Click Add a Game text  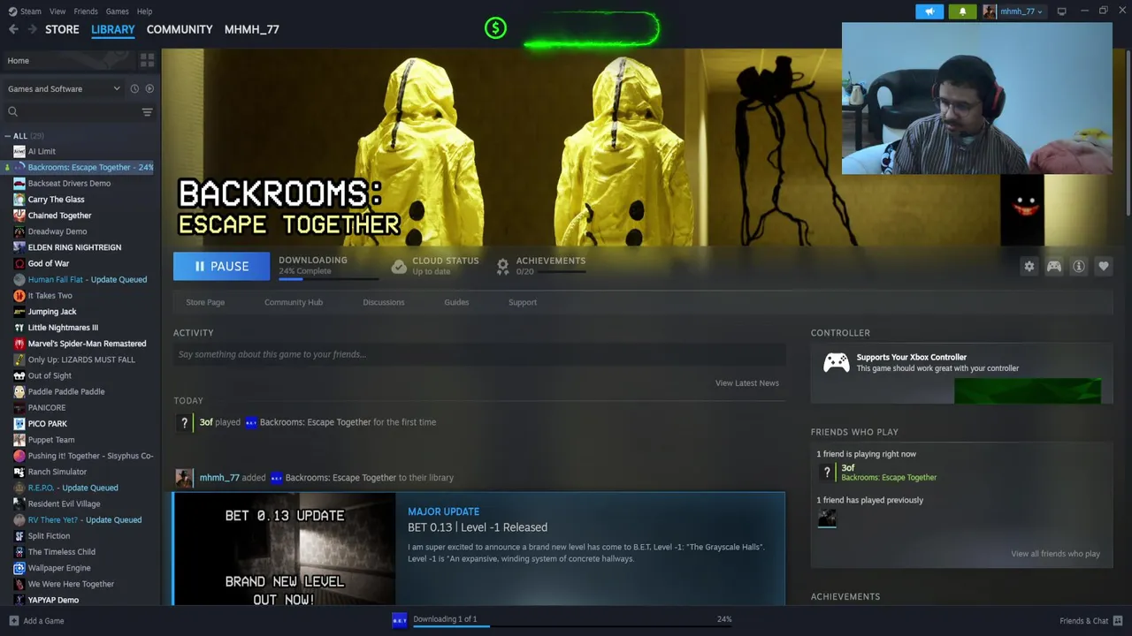43,621
